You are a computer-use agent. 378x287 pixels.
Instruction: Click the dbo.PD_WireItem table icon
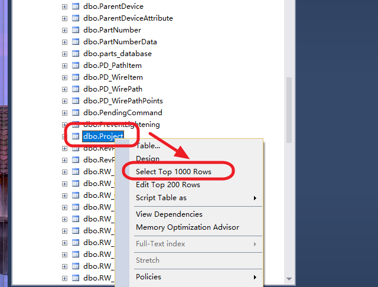(76, 77)
